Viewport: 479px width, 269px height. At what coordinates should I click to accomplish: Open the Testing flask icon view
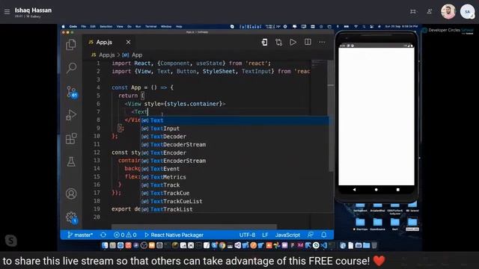click(x=71, y=161)
